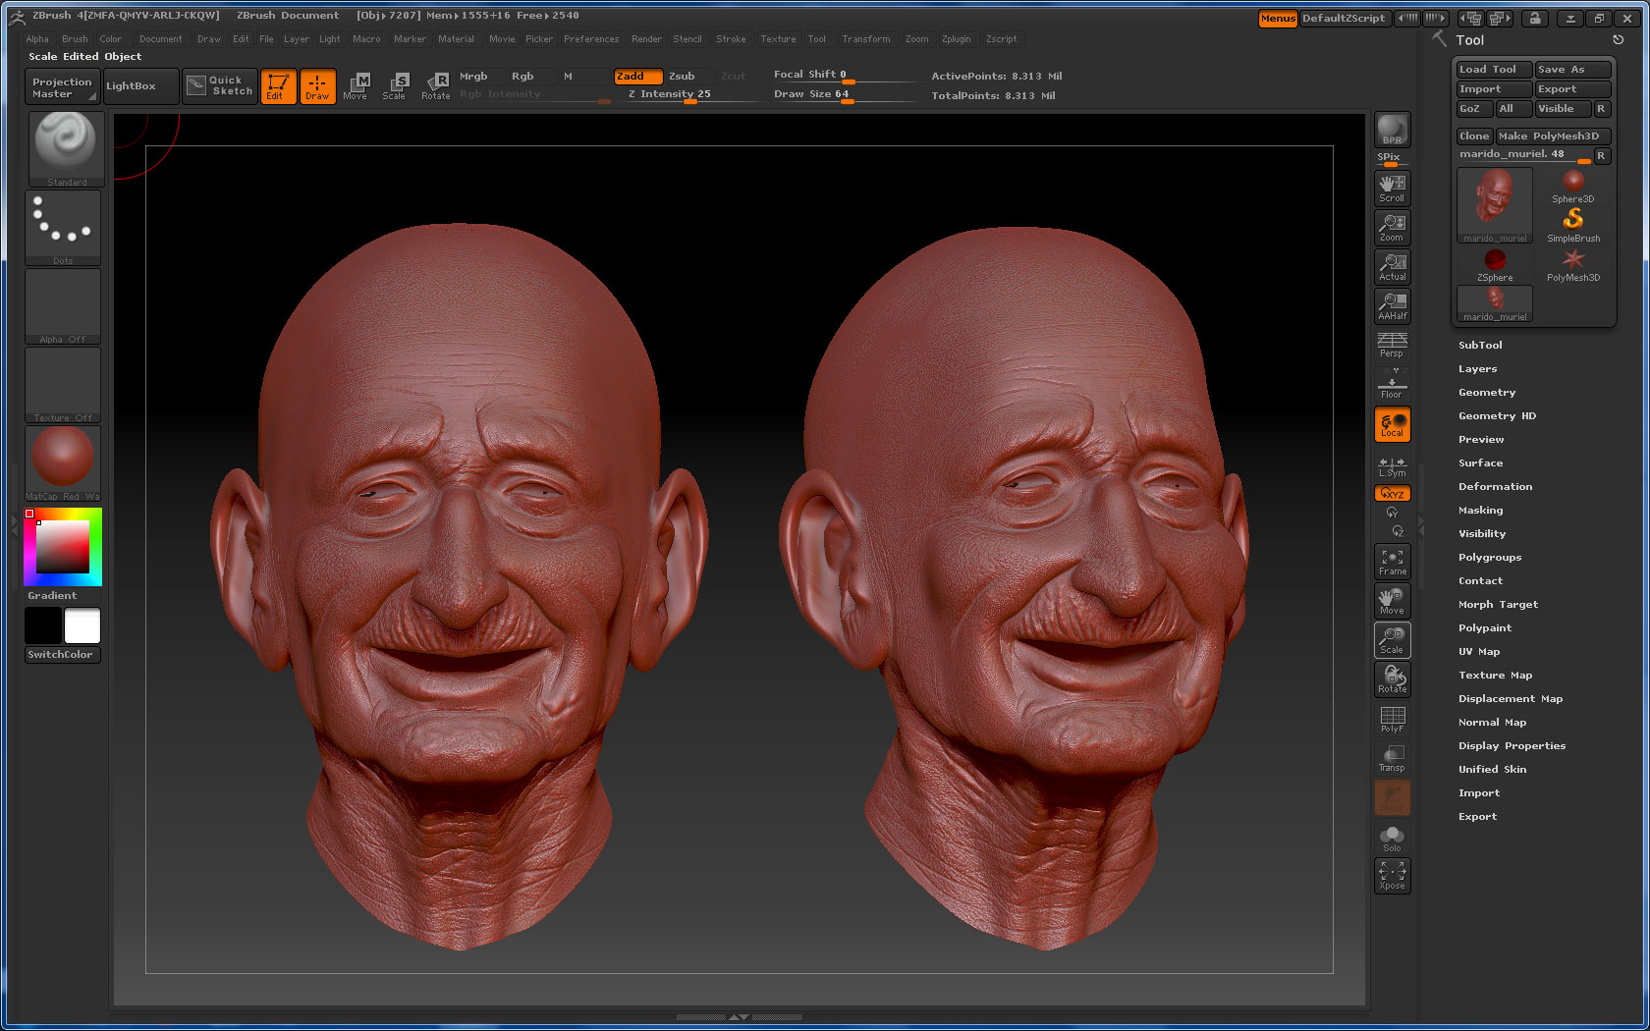Open Xpose view of subtools

coord(1392,876)
